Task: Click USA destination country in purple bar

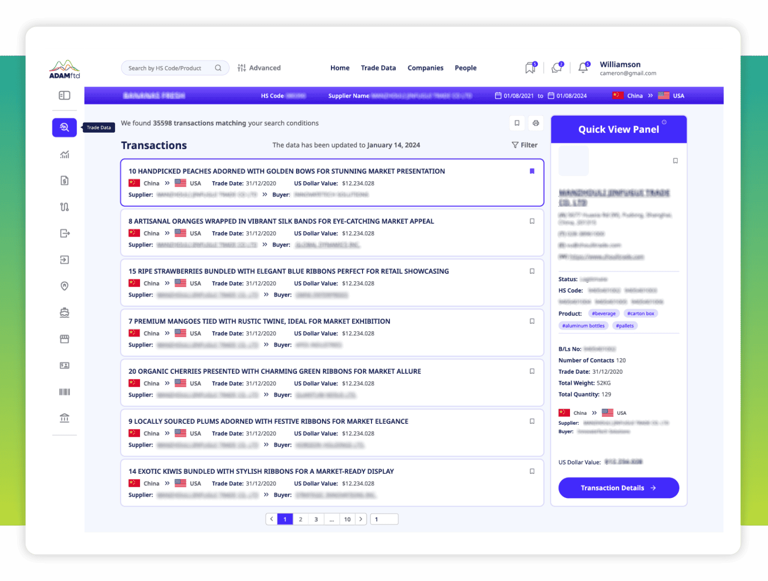Action: pyautogui.click(x=671, y=96)
